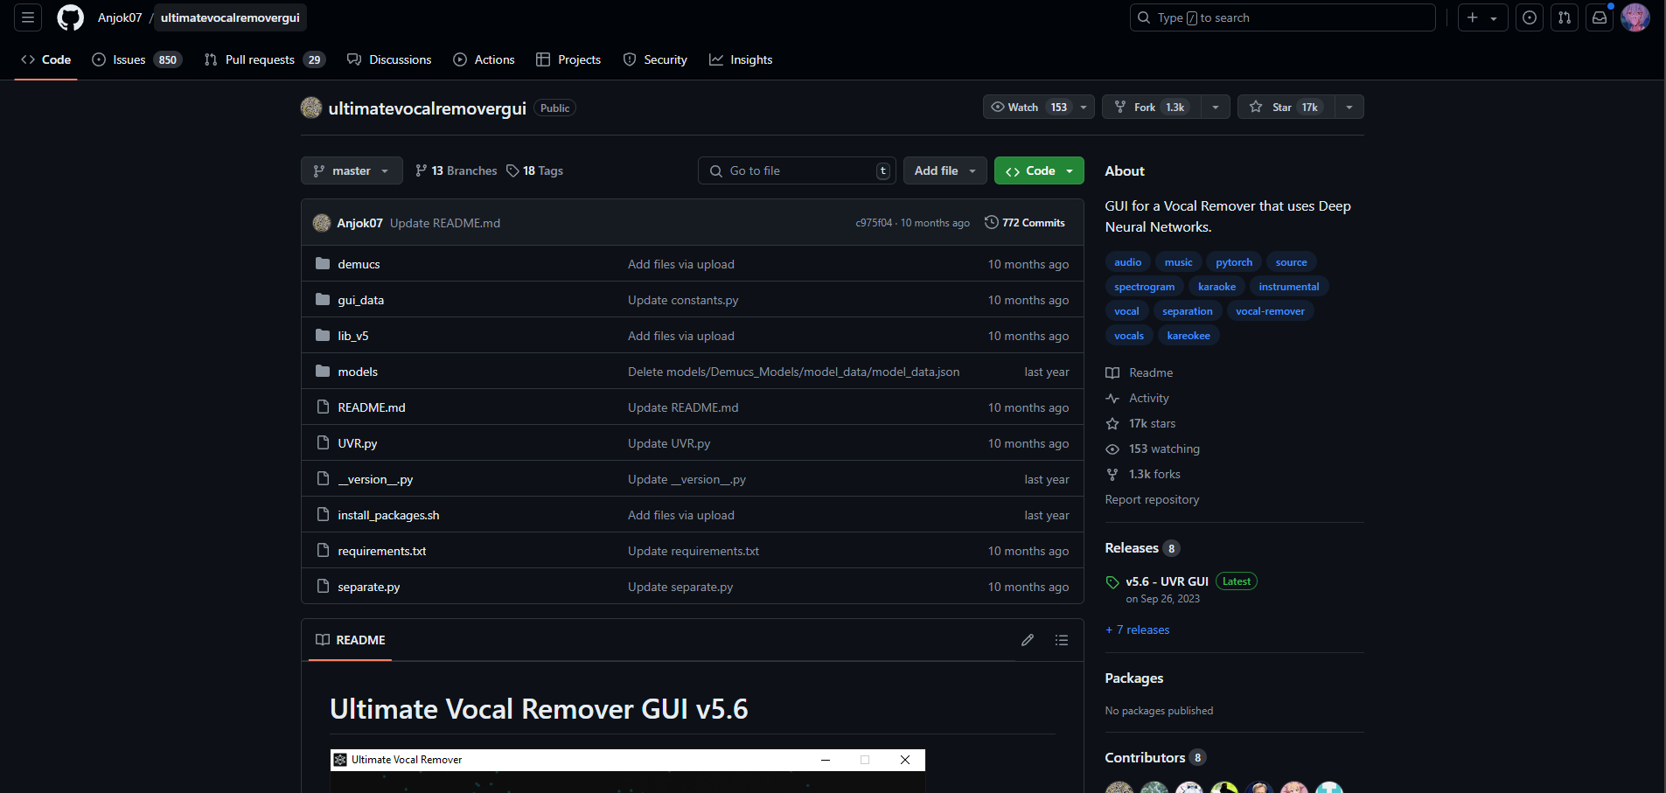Open commit c975f04
Viewport: 1666px width, 793px height.
point(874,223)
